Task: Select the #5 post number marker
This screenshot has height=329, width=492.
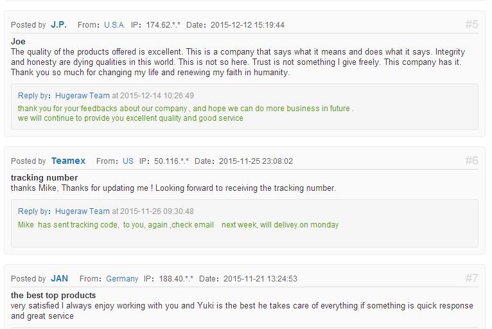Action: coord(471,24)
